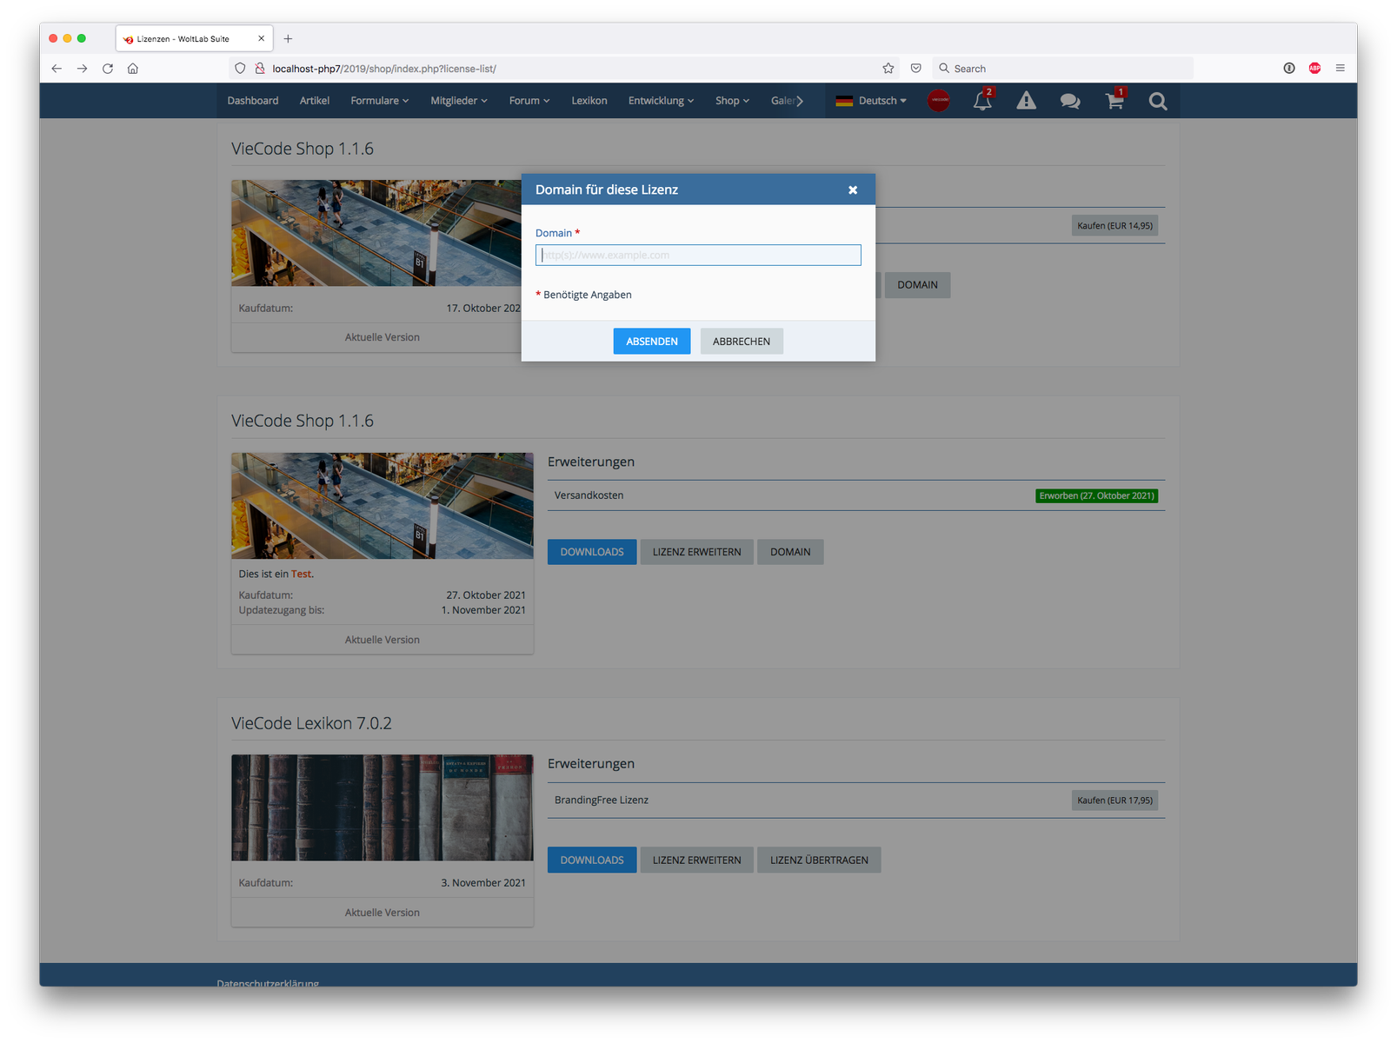Expand the Deutsch language dropdown
The width and height of the screenshot is (1397, 1043).
point(870,101)
